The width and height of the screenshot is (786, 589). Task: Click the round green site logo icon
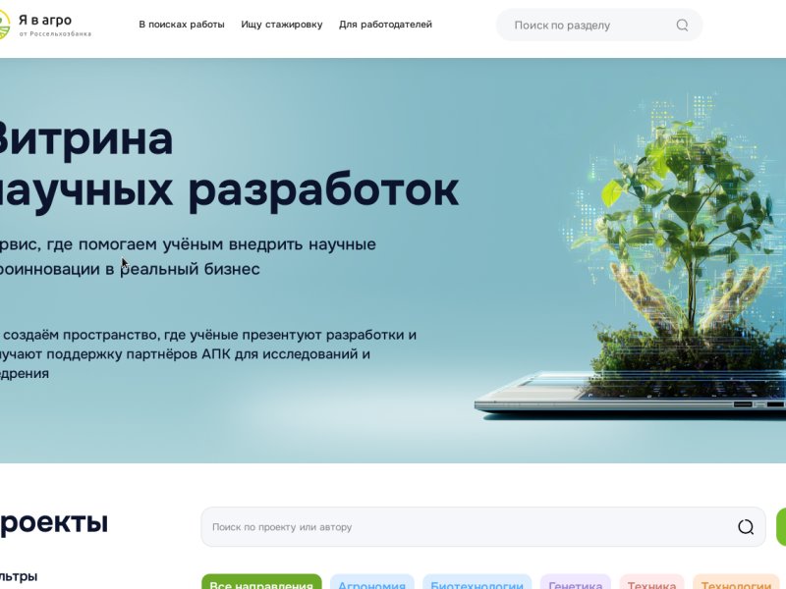pos(4,25)
